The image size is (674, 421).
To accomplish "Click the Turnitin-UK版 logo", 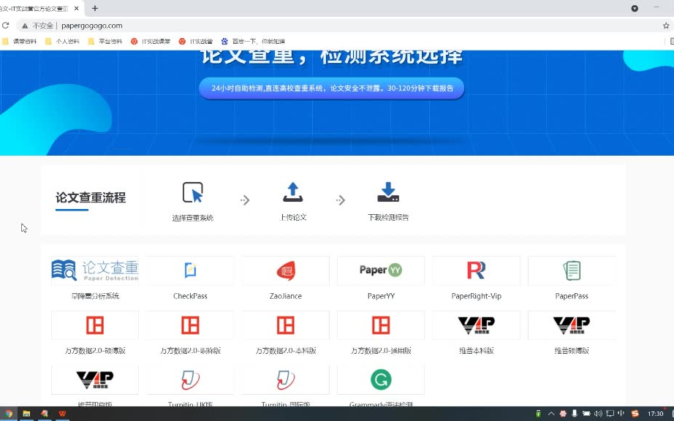I will pos(189,379).
